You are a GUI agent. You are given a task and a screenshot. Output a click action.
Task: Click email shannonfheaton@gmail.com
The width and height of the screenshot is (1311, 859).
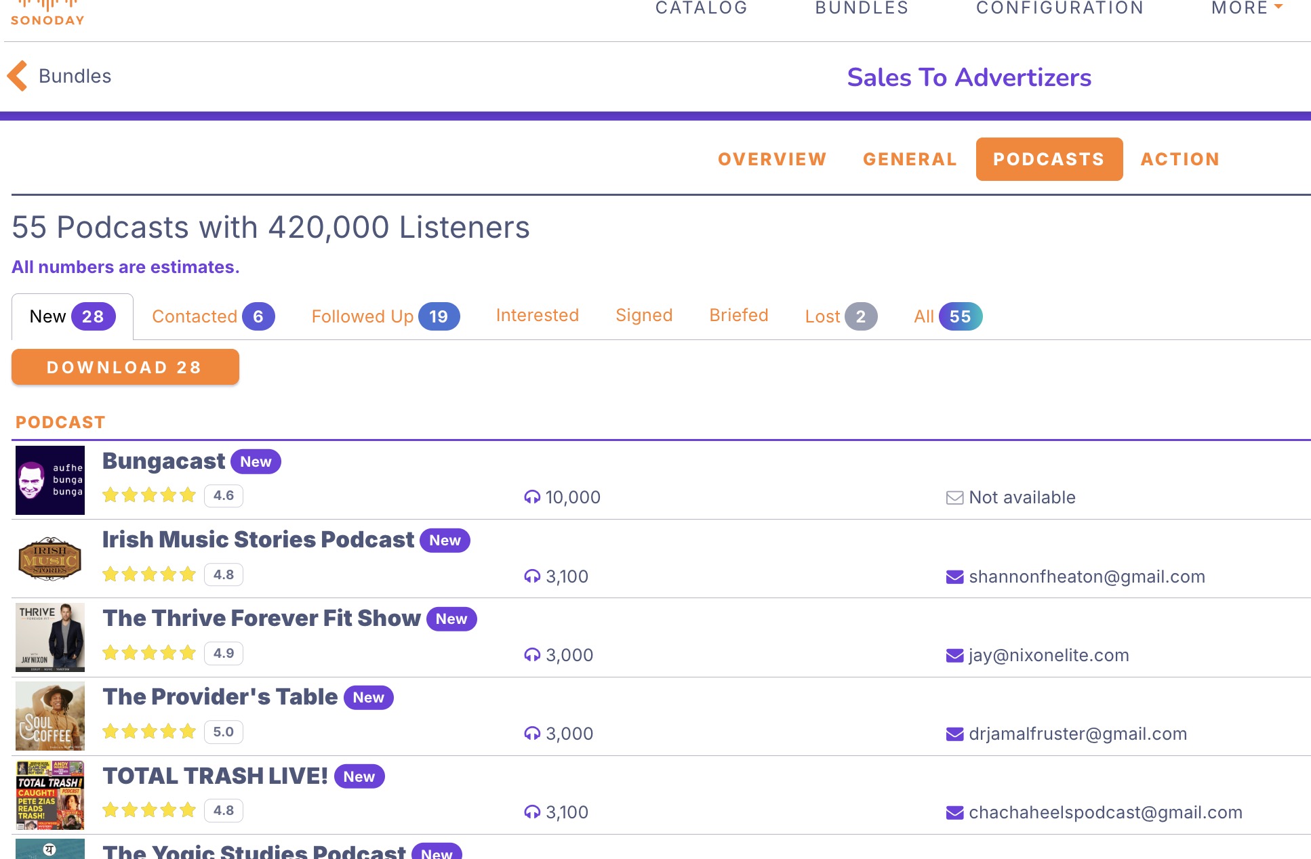(1087, 577)
